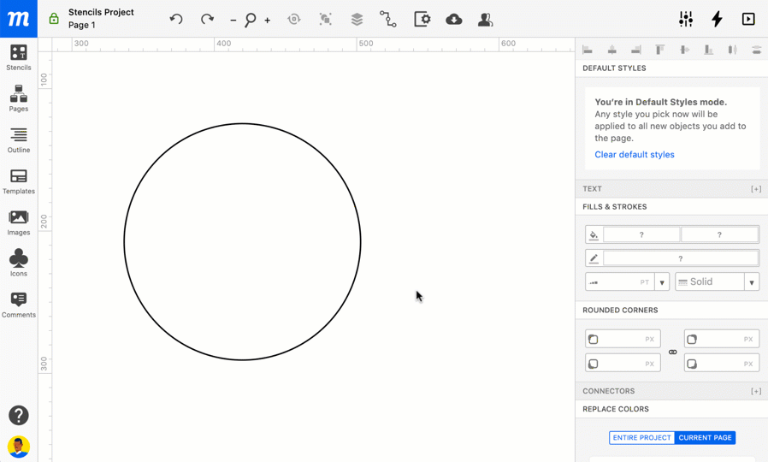This screenshot has height=462, width=768.
Task: Open the Outline panel
Action: (19, 139)
